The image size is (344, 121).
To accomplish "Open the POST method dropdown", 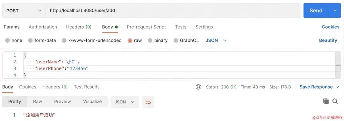I will point(24,11).
